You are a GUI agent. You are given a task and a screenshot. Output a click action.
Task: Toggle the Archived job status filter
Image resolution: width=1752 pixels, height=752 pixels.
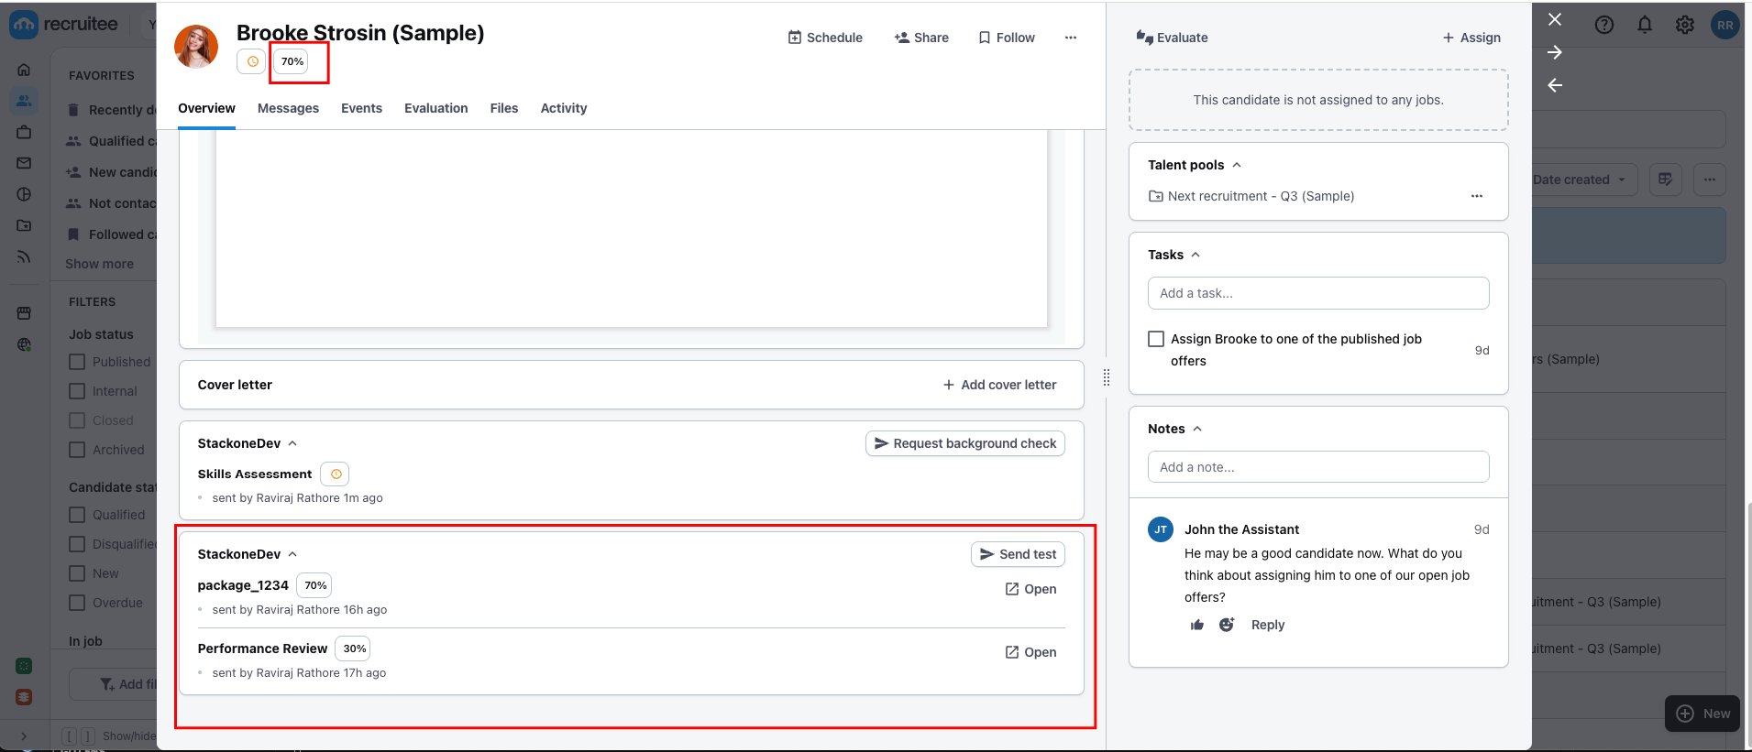coord(78,450)
